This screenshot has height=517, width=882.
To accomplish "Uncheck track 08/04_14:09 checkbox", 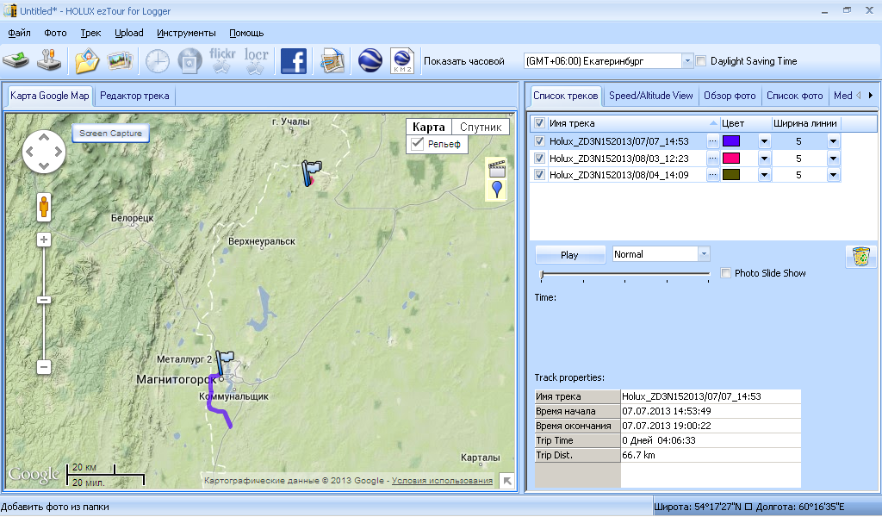I will [x=539, y=175].
